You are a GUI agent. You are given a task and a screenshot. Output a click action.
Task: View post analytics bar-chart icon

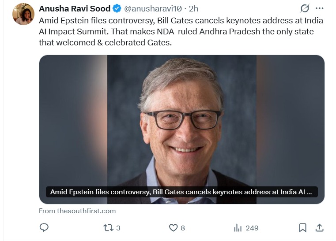tap(238, 228)
